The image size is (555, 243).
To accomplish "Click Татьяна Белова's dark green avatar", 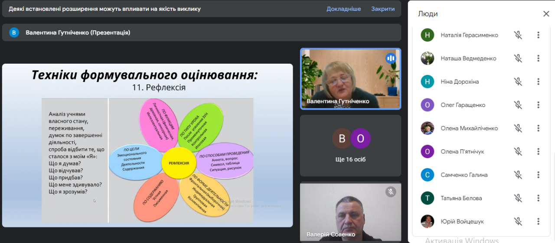I will pyautogui.click(x=428, y=198).
